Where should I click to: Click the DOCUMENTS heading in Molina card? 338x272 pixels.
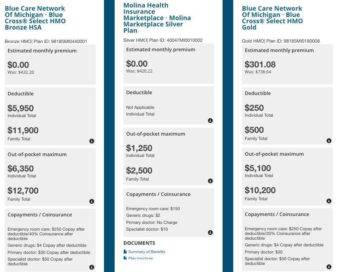pyautogui.click(x=139, y=243)
